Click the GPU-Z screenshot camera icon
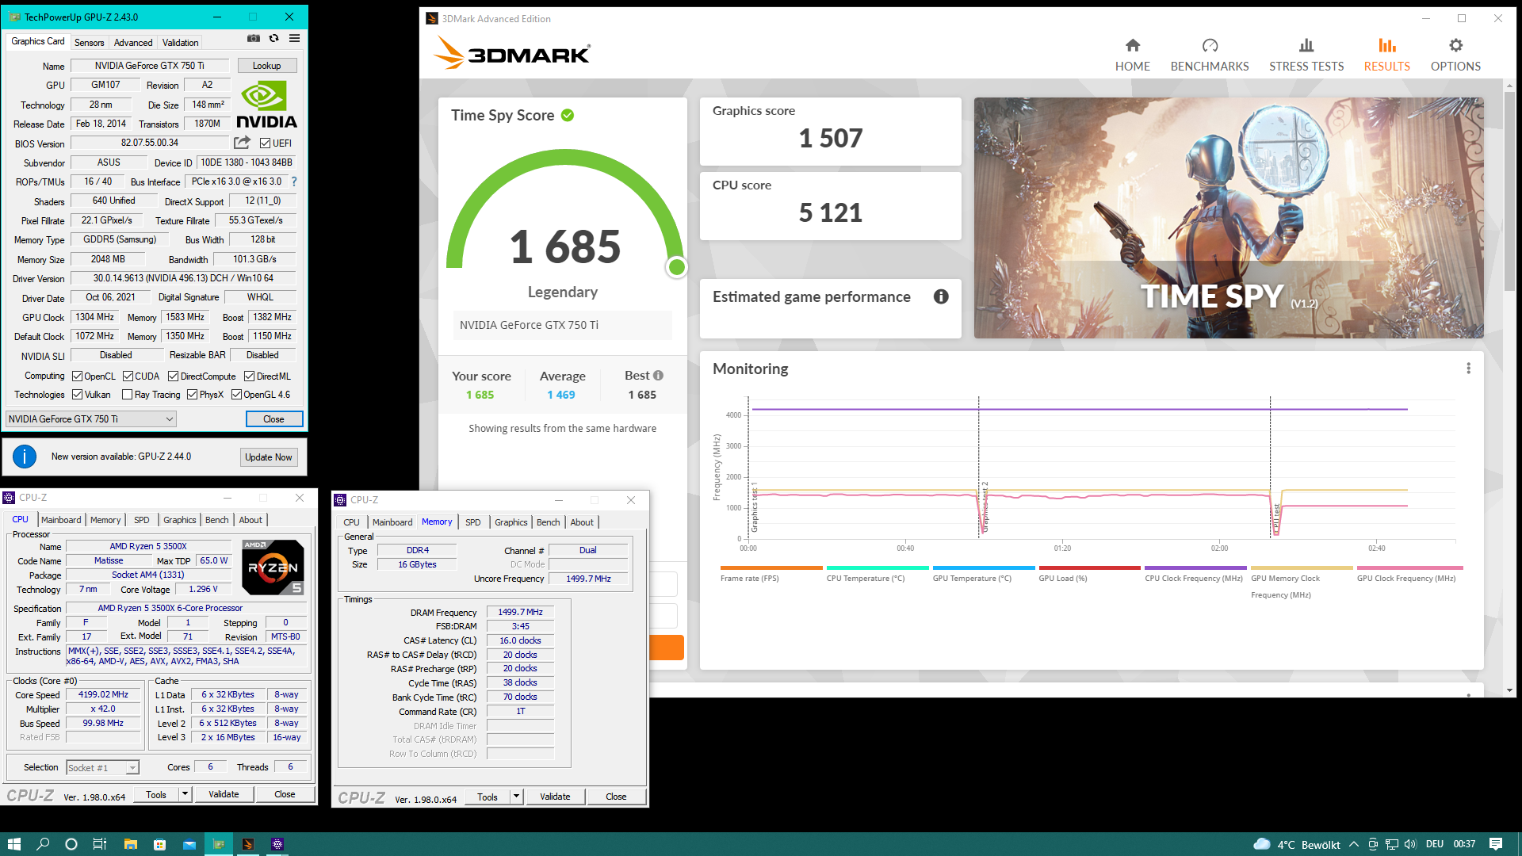This screenshot has width=1522, height=856. 254,38
